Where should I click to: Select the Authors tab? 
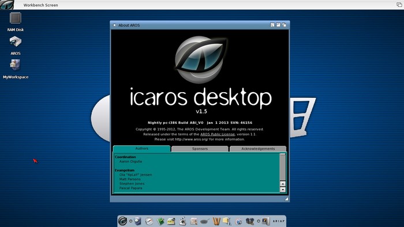(x=142, y=149)
